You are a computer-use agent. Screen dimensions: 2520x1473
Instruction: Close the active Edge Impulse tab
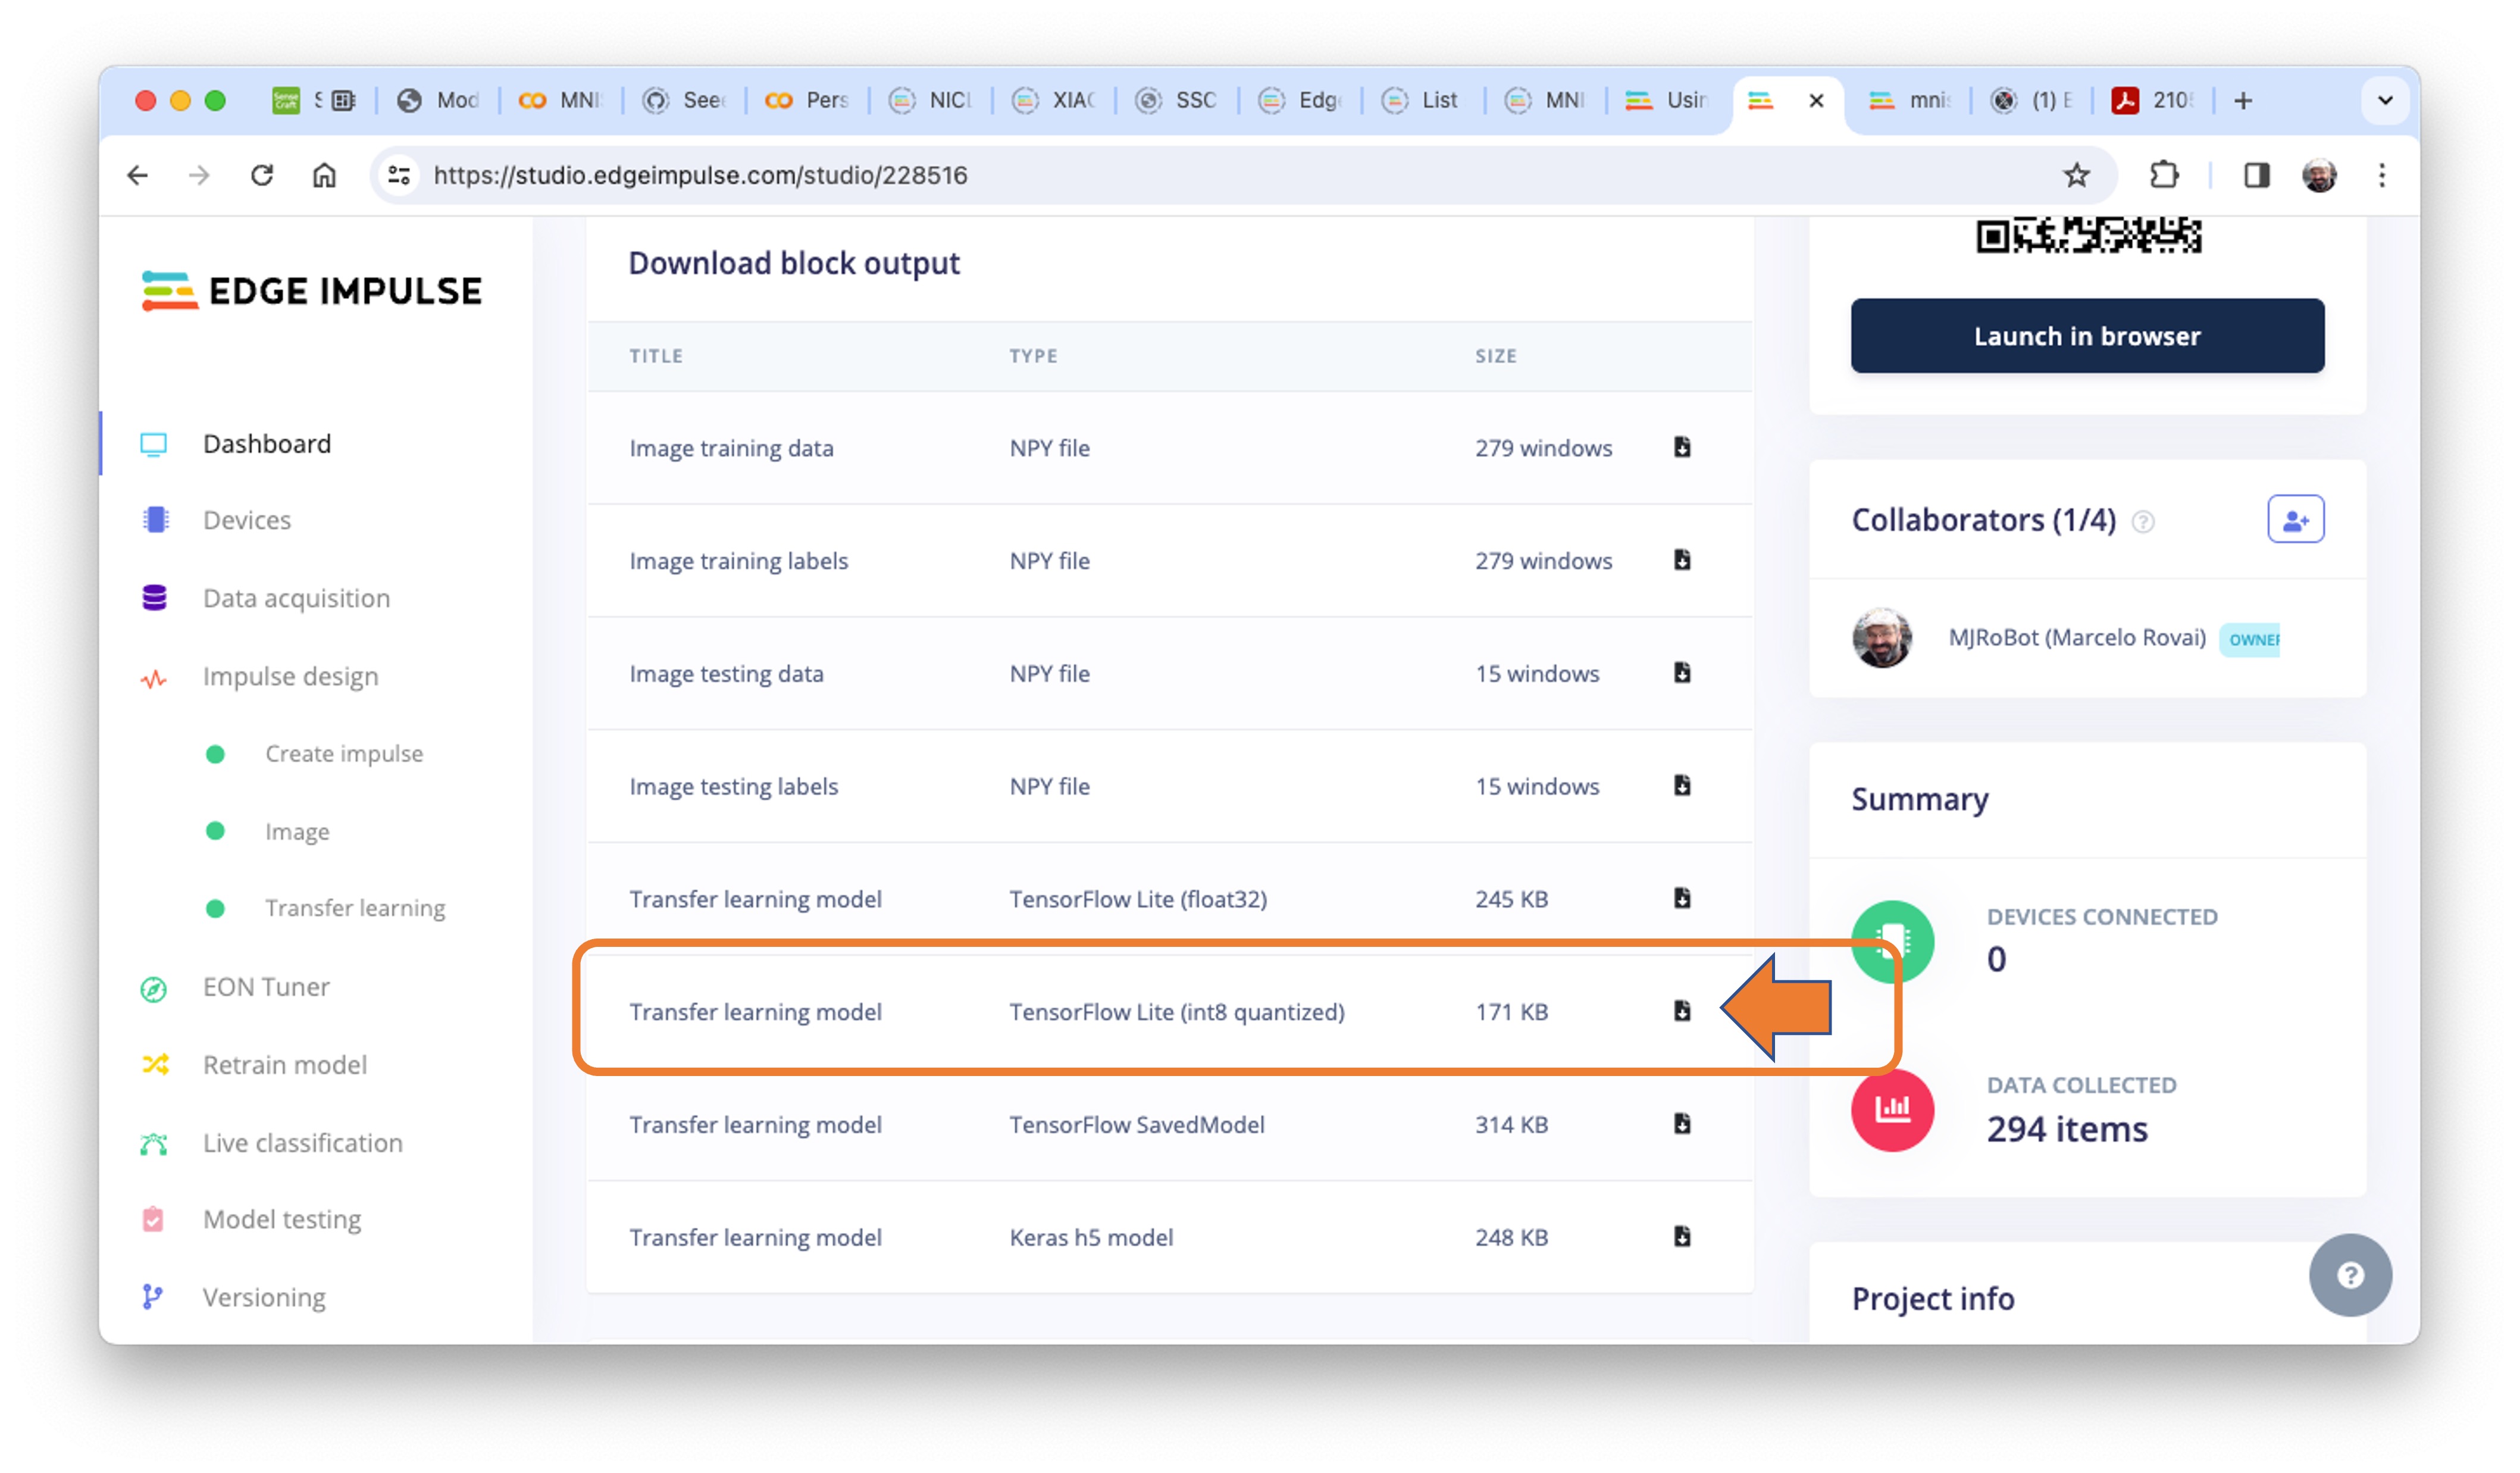[x=1816, y=100]
